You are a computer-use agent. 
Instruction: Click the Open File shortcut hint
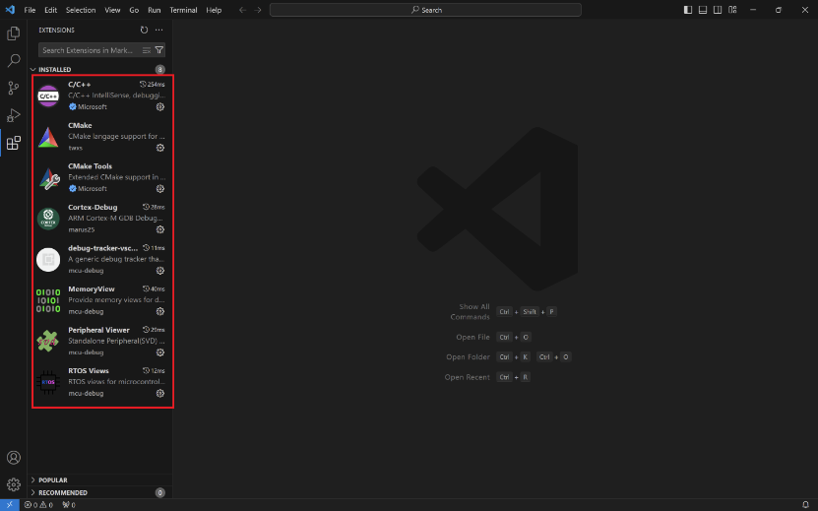[x=493, y=337]
